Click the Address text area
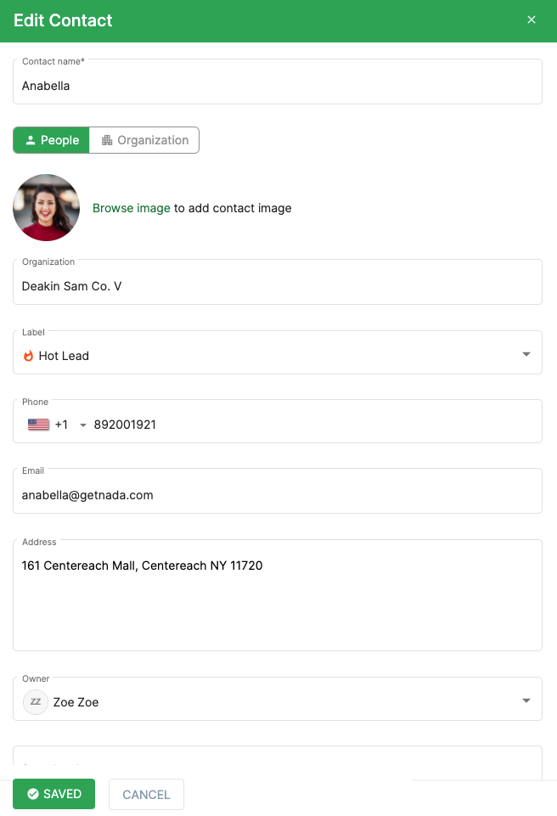The height and width of the screenshot is (816, 557). [278, 595]
